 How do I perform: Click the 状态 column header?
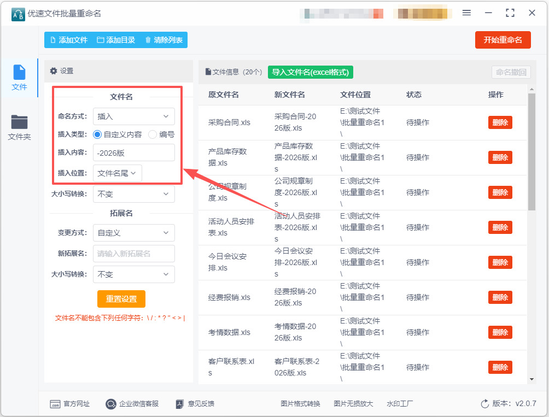[414, 95]
